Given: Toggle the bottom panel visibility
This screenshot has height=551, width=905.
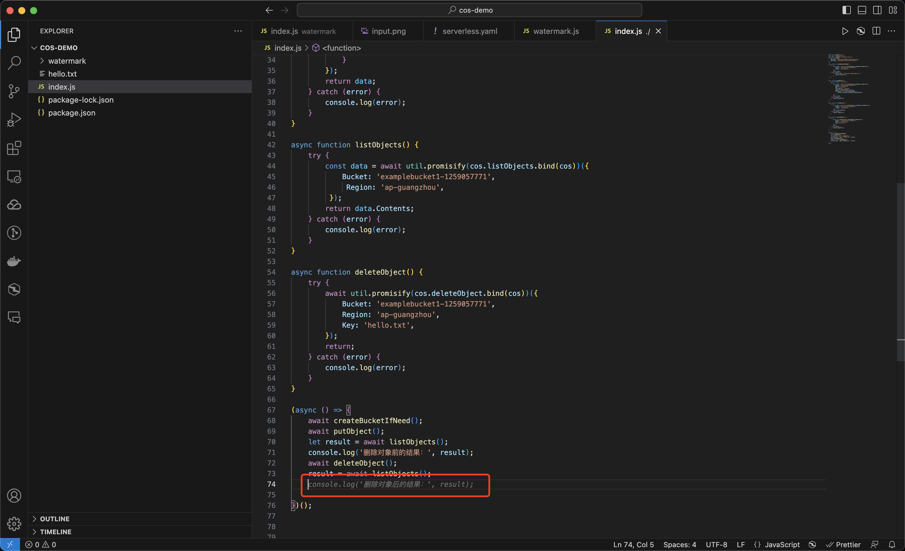Looking at the screenshot, I should [x=862, y=10].
